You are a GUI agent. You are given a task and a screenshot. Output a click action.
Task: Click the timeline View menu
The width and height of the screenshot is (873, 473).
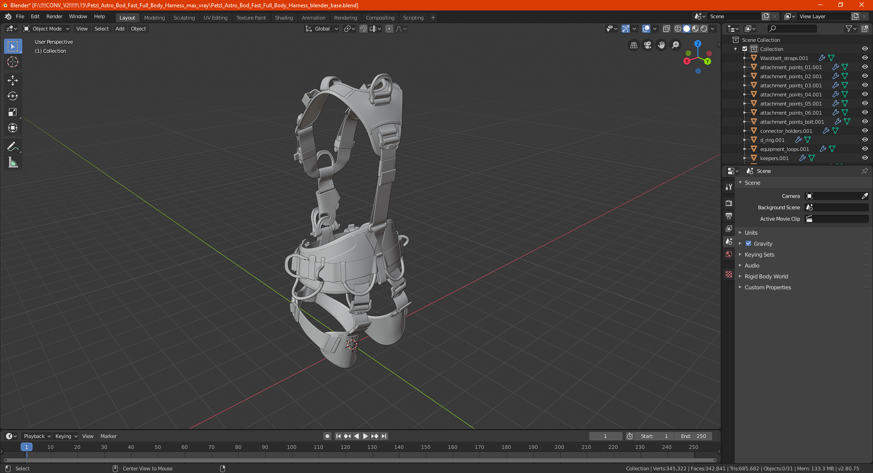(x=88, y=436)
